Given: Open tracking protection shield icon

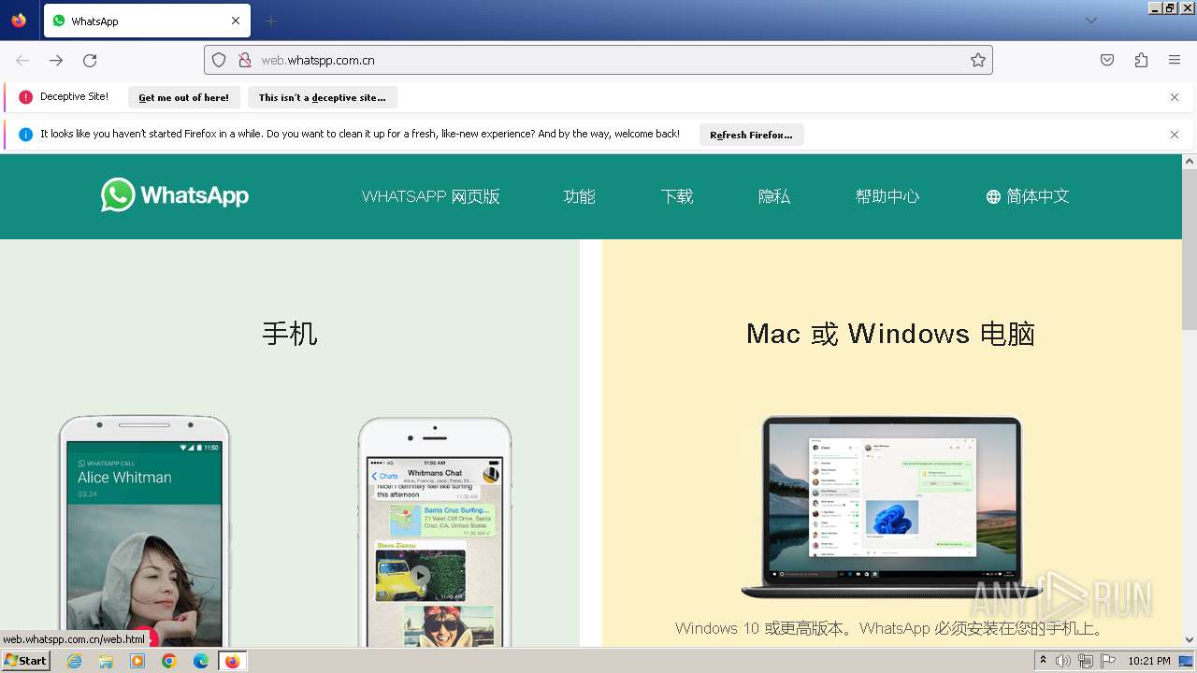Looking at the screenshot, I should click(x=219, y=60).
